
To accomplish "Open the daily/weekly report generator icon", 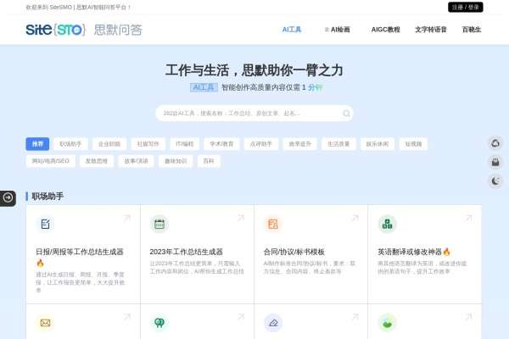I will coord(46,225).
